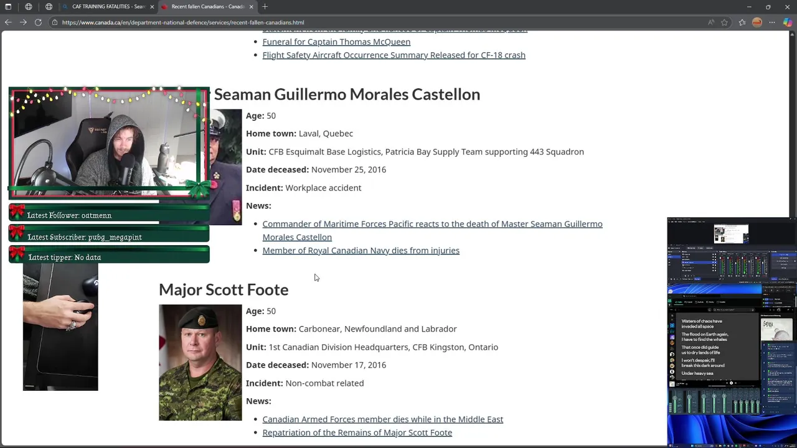Open Canadian Armed Forces member dies link

(x=382, y=419)
